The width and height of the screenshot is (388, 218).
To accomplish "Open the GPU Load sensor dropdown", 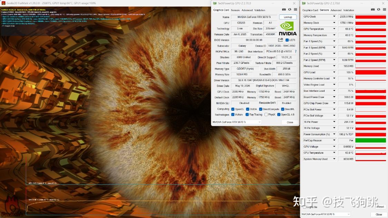I will (x=334, y=72).
